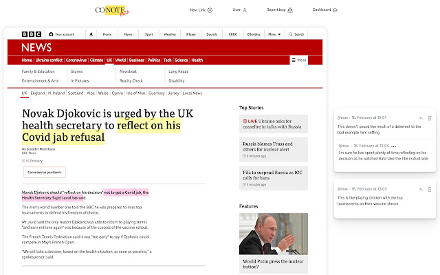Open Fifa to suspend Russia story
This screenshot has width=440, height=275.
pos(274,178)
